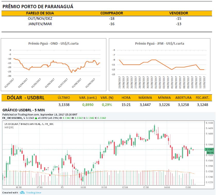The image size is (216, 195).
Task: Click the 12:00 time axis marker
Action: tap(125, 188)
